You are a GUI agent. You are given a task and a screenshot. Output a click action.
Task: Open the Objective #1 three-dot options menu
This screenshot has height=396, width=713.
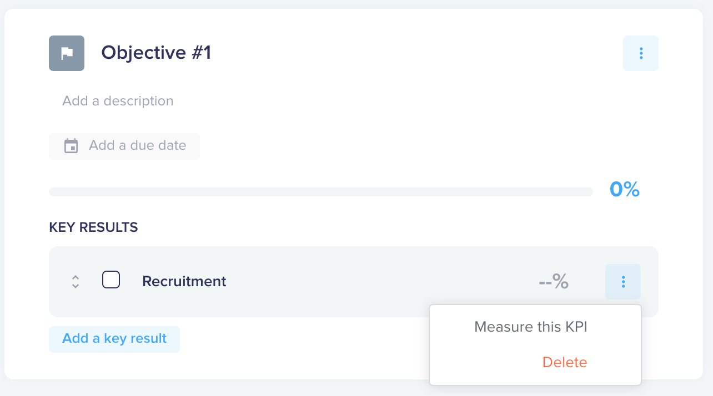tap(641, 53)
